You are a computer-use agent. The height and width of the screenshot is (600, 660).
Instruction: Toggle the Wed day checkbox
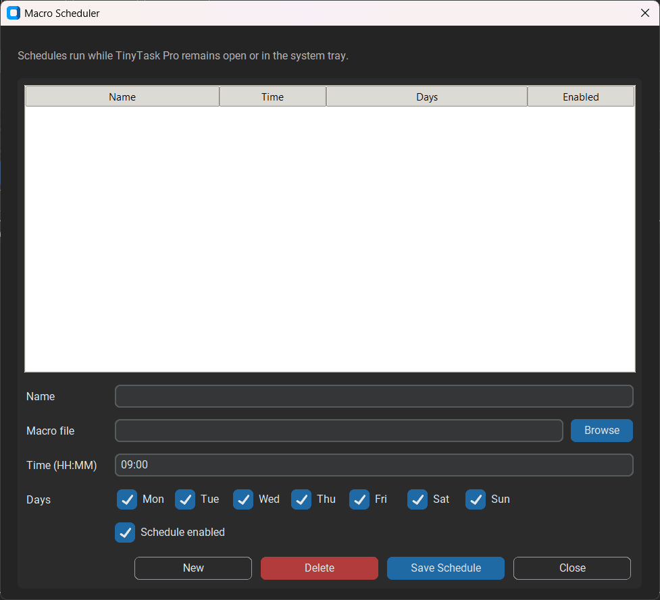243,499
